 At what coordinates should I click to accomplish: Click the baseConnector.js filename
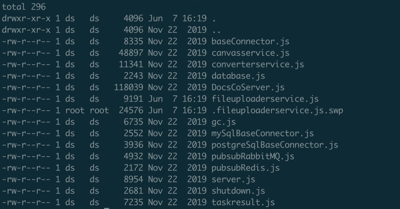250,42
